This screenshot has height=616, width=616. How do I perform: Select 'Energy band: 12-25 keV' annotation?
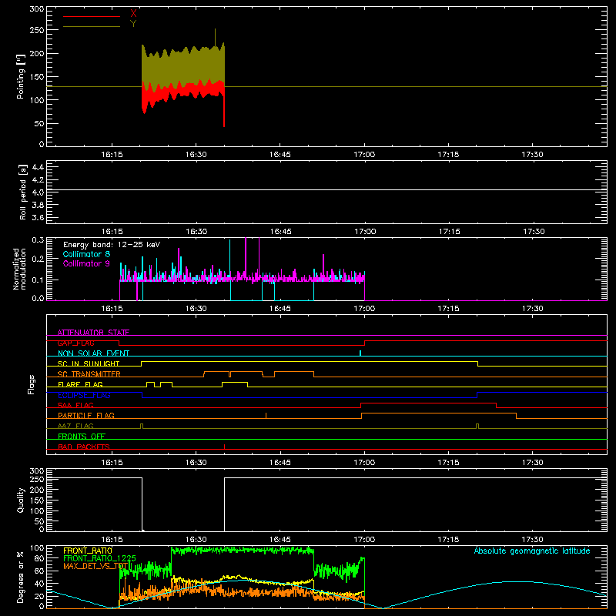click(x=112, y=245)
